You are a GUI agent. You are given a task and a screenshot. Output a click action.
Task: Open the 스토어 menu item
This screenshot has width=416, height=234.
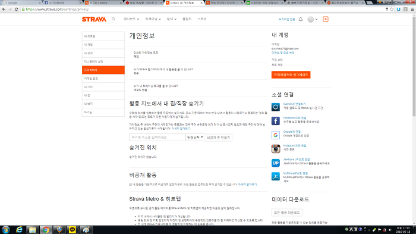202,19
